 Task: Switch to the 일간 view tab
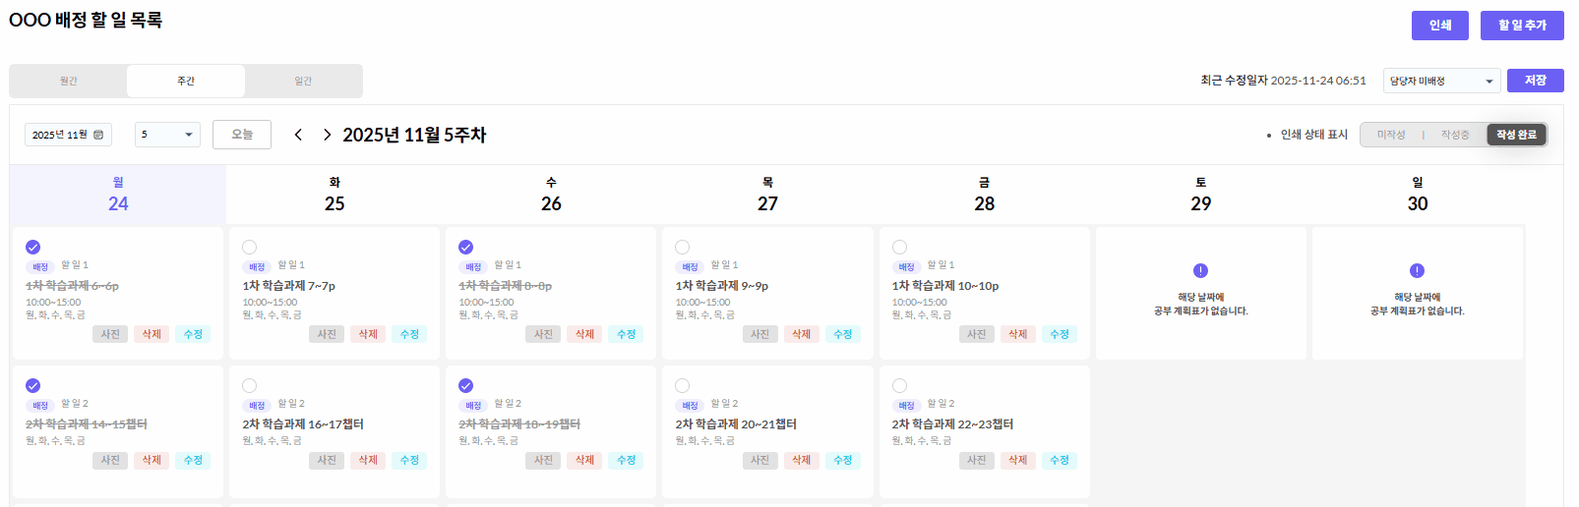tap(303, 81)
